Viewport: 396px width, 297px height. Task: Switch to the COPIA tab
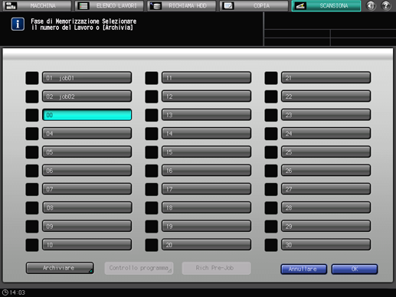pyautogui.click(x=254, y=5)
